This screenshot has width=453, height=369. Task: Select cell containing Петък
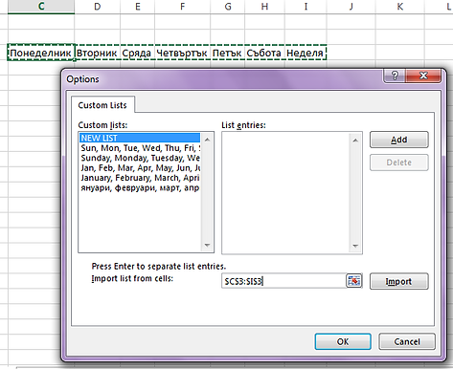click(x=227, y=53)
